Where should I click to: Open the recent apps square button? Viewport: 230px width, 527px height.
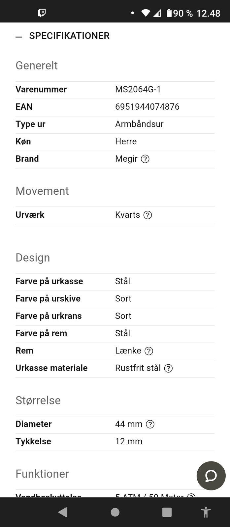[167, 512]
